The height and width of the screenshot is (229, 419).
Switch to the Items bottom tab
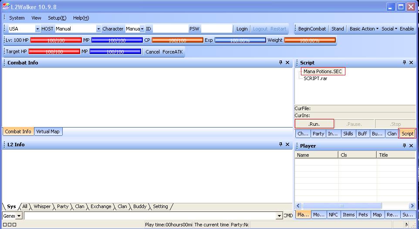click(349, 215)
